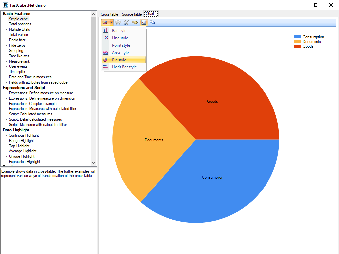Click the pie chart type toolbar button
Image resolution: width=339 pixels, height=254 pixels.
105,22
